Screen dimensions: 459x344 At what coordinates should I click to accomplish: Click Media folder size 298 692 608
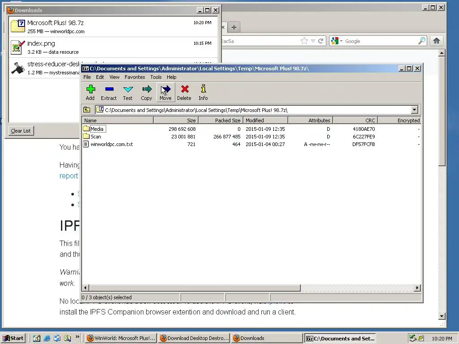tap(182, 129)
